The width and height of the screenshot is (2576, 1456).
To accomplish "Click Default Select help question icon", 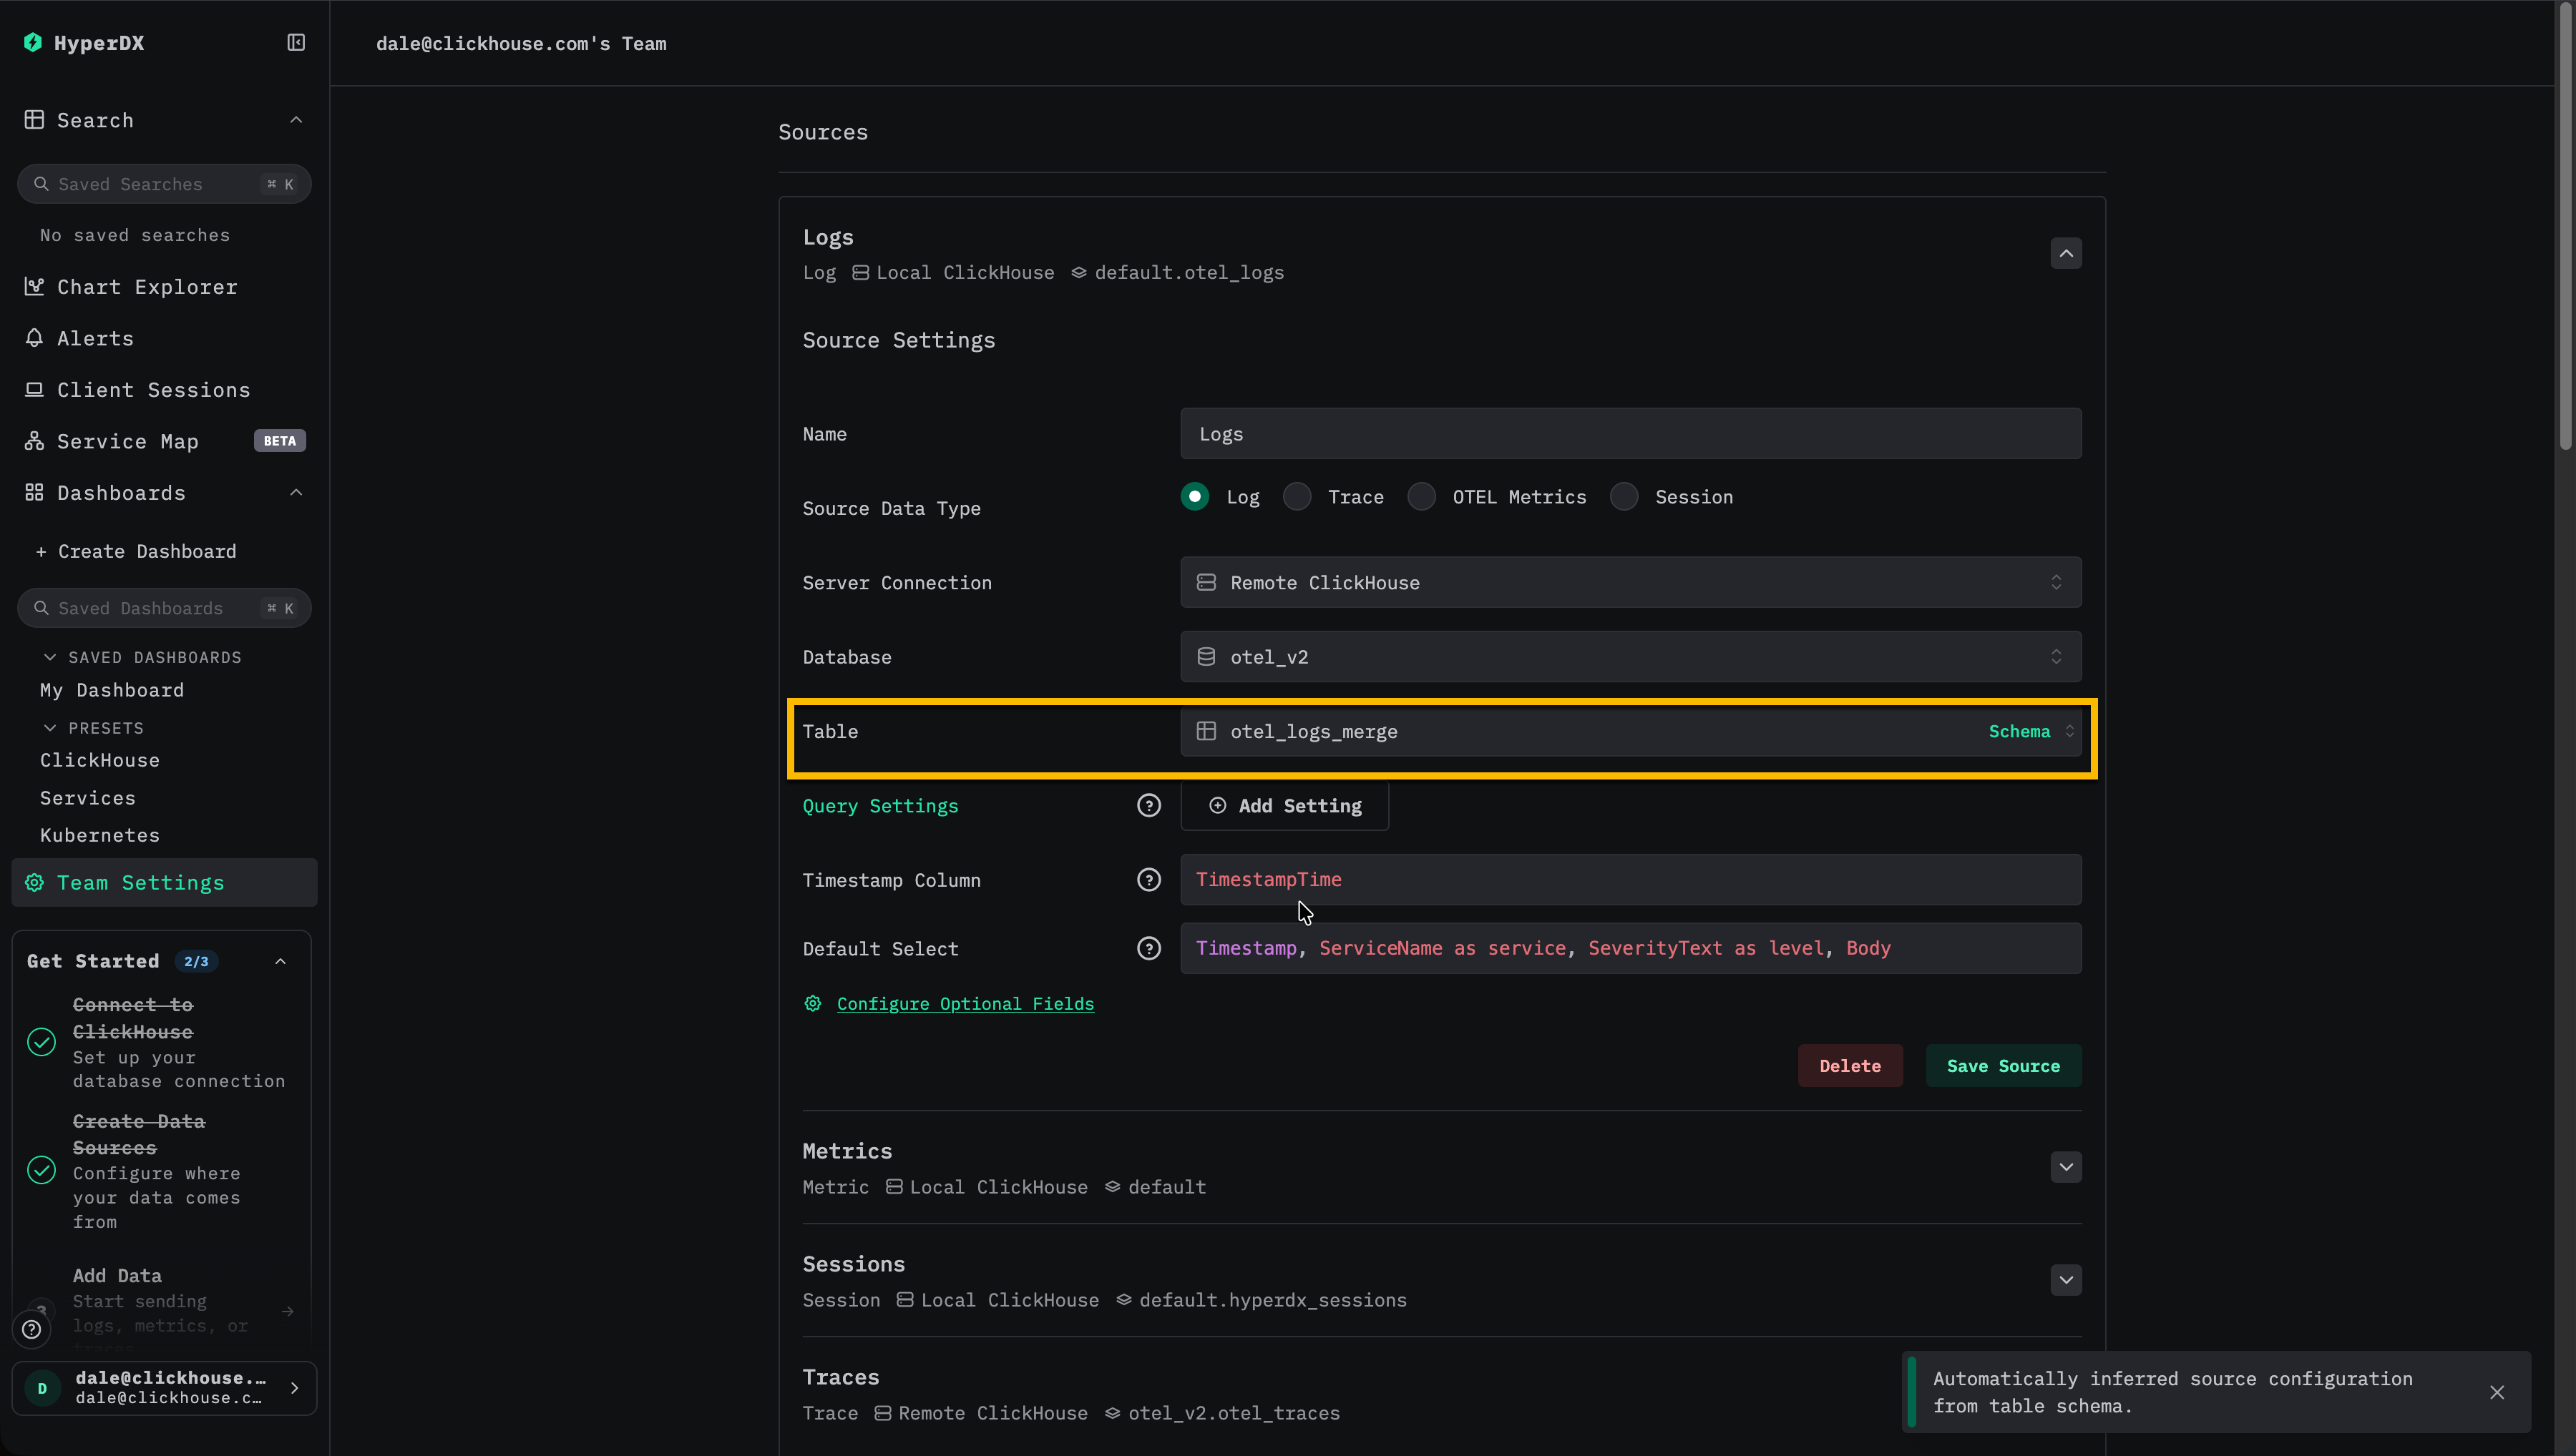I will [1148, 948].
